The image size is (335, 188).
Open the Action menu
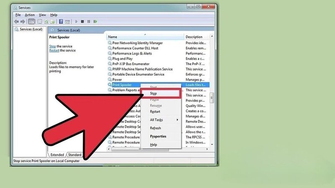click(30, 15)
